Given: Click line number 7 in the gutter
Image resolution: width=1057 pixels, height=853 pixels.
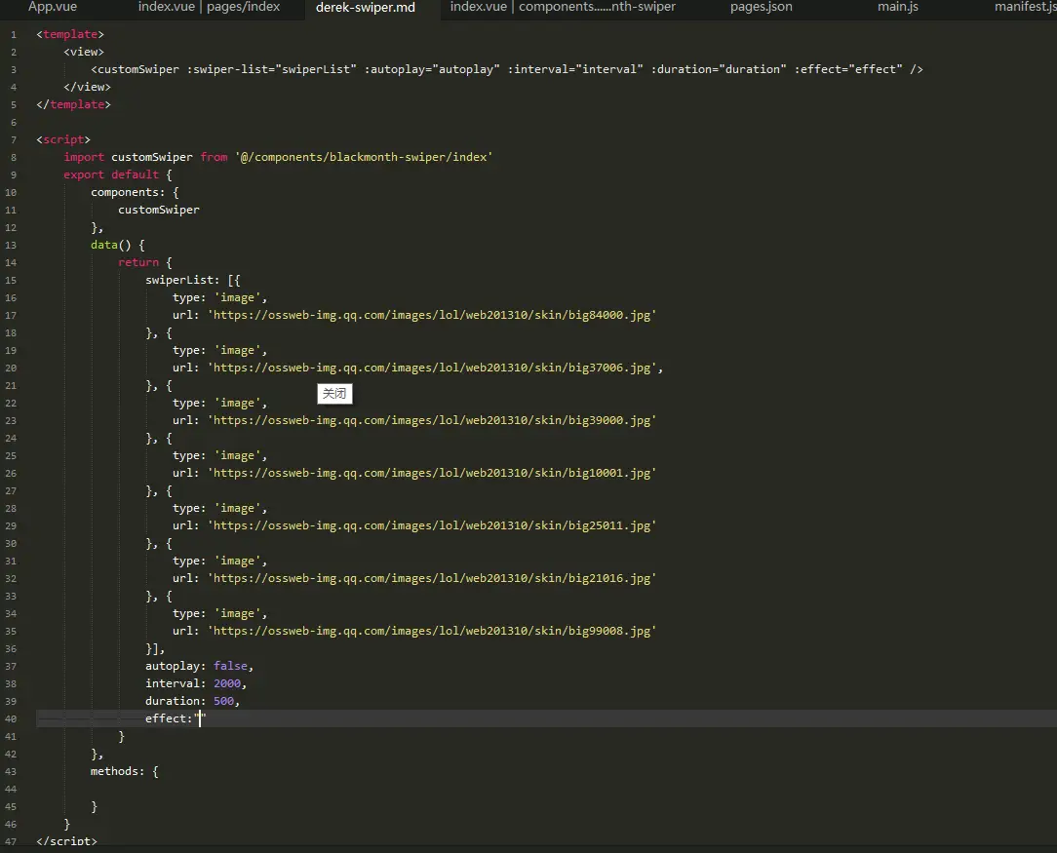Looking at the screenshot, I should (x=13, y=139).
